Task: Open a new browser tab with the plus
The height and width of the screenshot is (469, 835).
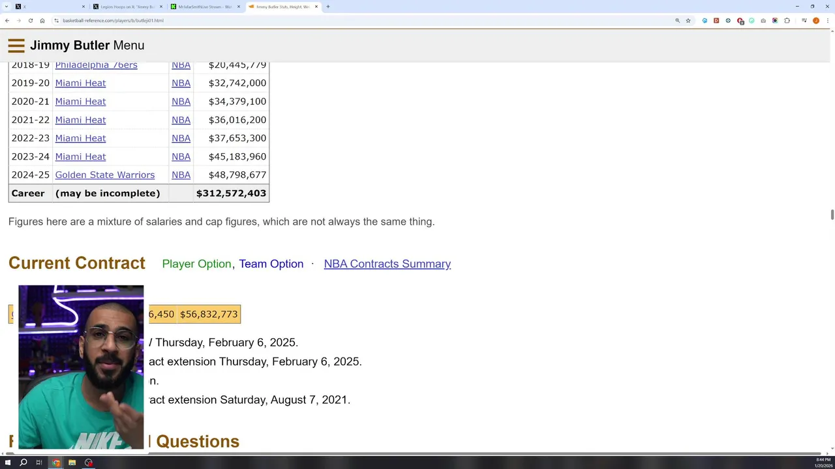Action: (328, 7)
